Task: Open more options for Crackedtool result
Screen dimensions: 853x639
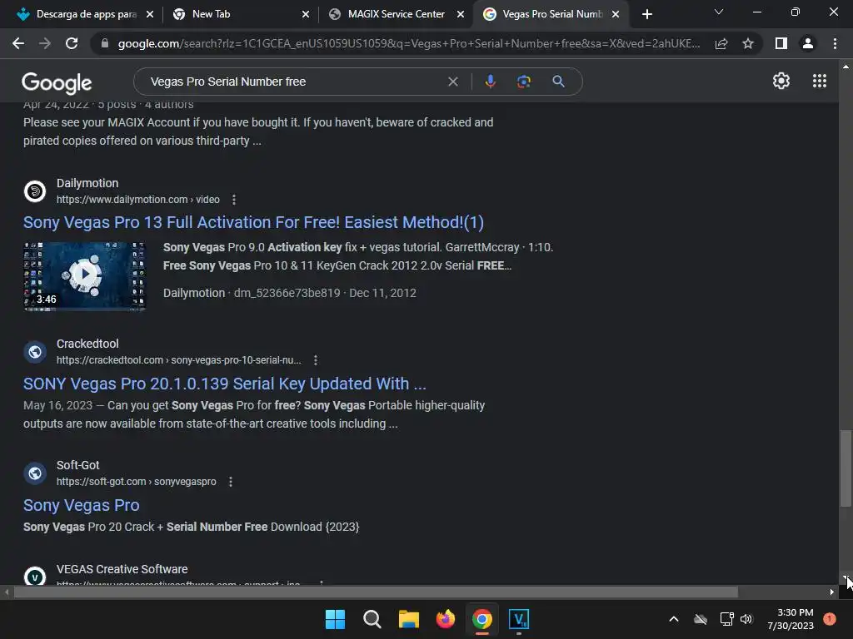Action: [x=316, y=360]
